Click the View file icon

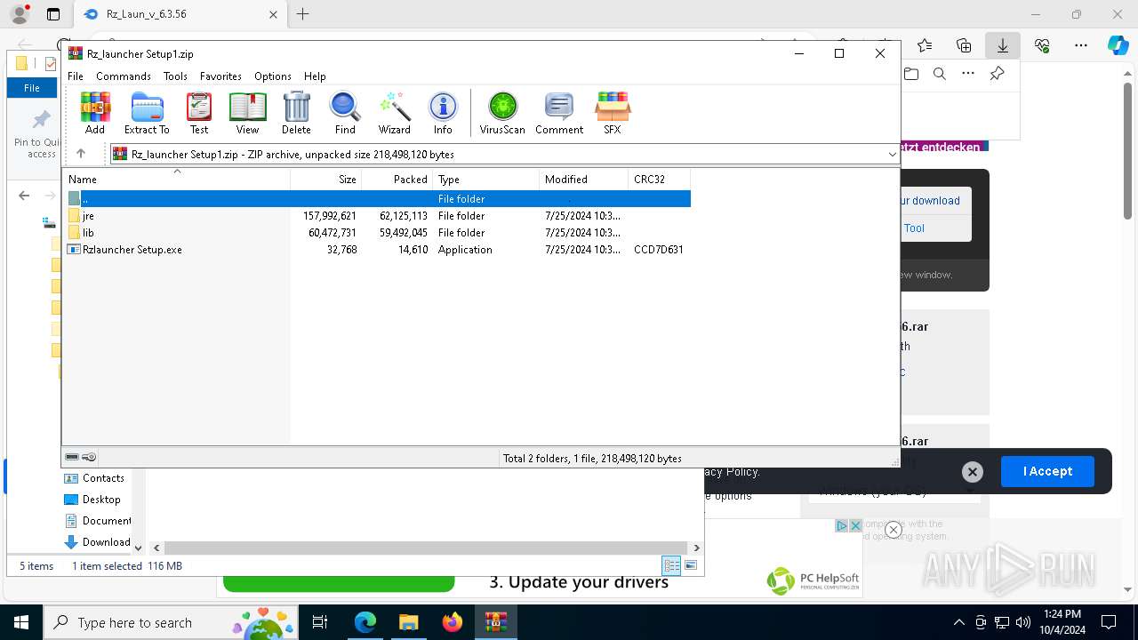coord(247,113)
